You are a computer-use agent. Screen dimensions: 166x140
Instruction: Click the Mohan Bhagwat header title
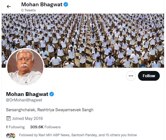(x=42, y=5)
